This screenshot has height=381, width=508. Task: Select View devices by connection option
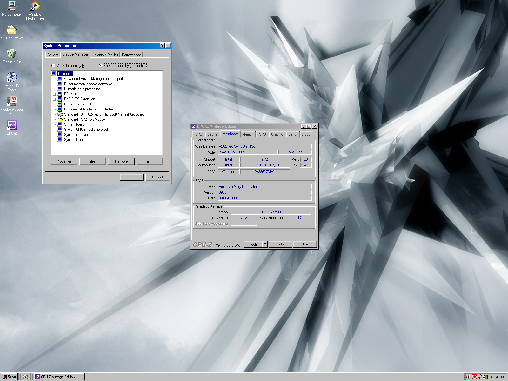pos(101,66)
